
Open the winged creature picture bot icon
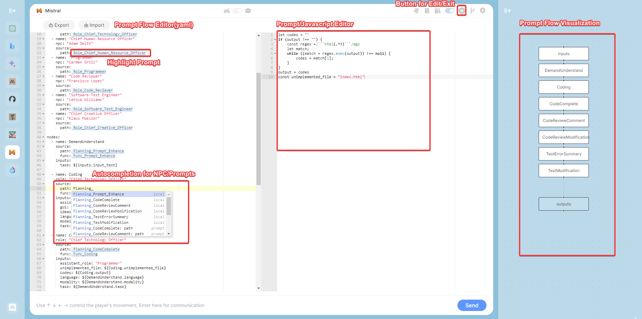[x=12, y=135]
